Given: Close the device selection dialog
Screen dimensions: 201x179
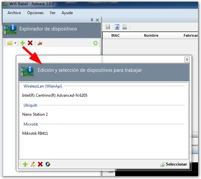Looking at the screenshot, I should tap(187, 60).
